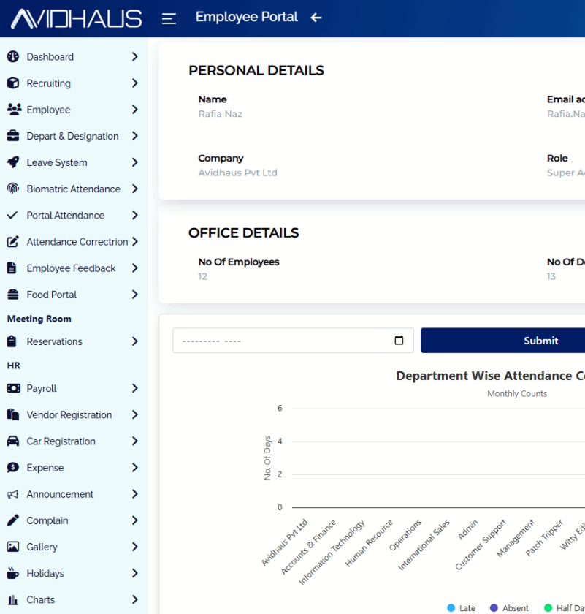The width and height of the screenshot is (585, 614).
Task: Select Portal Attendance in the sidebar
Action: pos(65,216)
